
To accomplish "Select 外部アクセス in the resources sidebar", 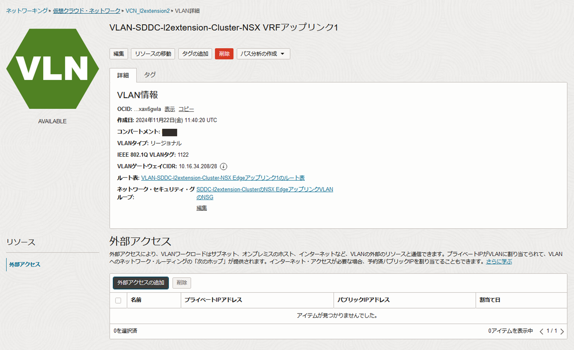I will point(25,264).
